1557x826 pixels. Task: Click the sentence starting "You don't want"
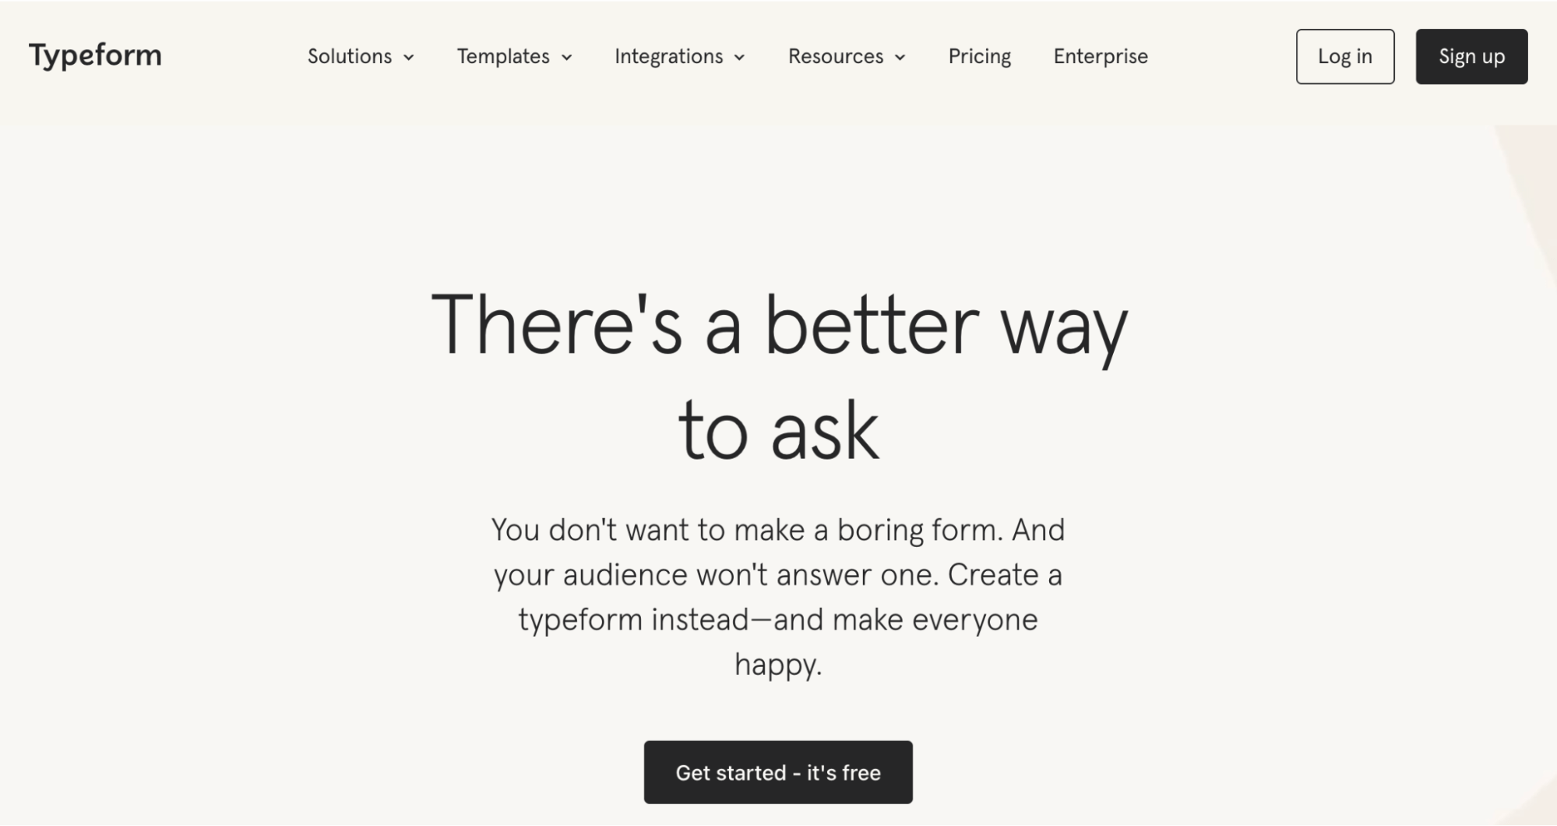[x=778, y=531]
